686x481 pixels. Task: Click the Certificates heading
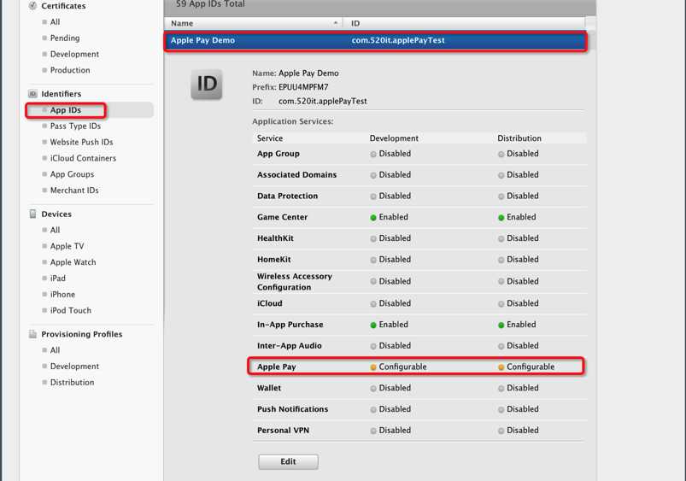(x=63, y=6)
